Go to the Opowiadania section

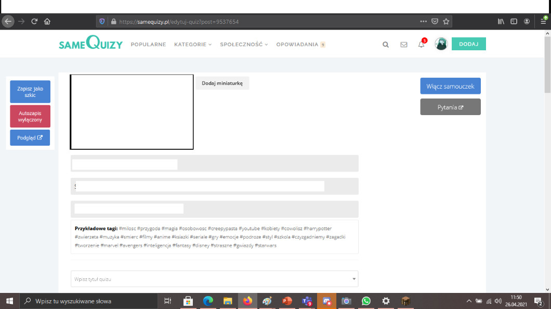coord(297,45)
